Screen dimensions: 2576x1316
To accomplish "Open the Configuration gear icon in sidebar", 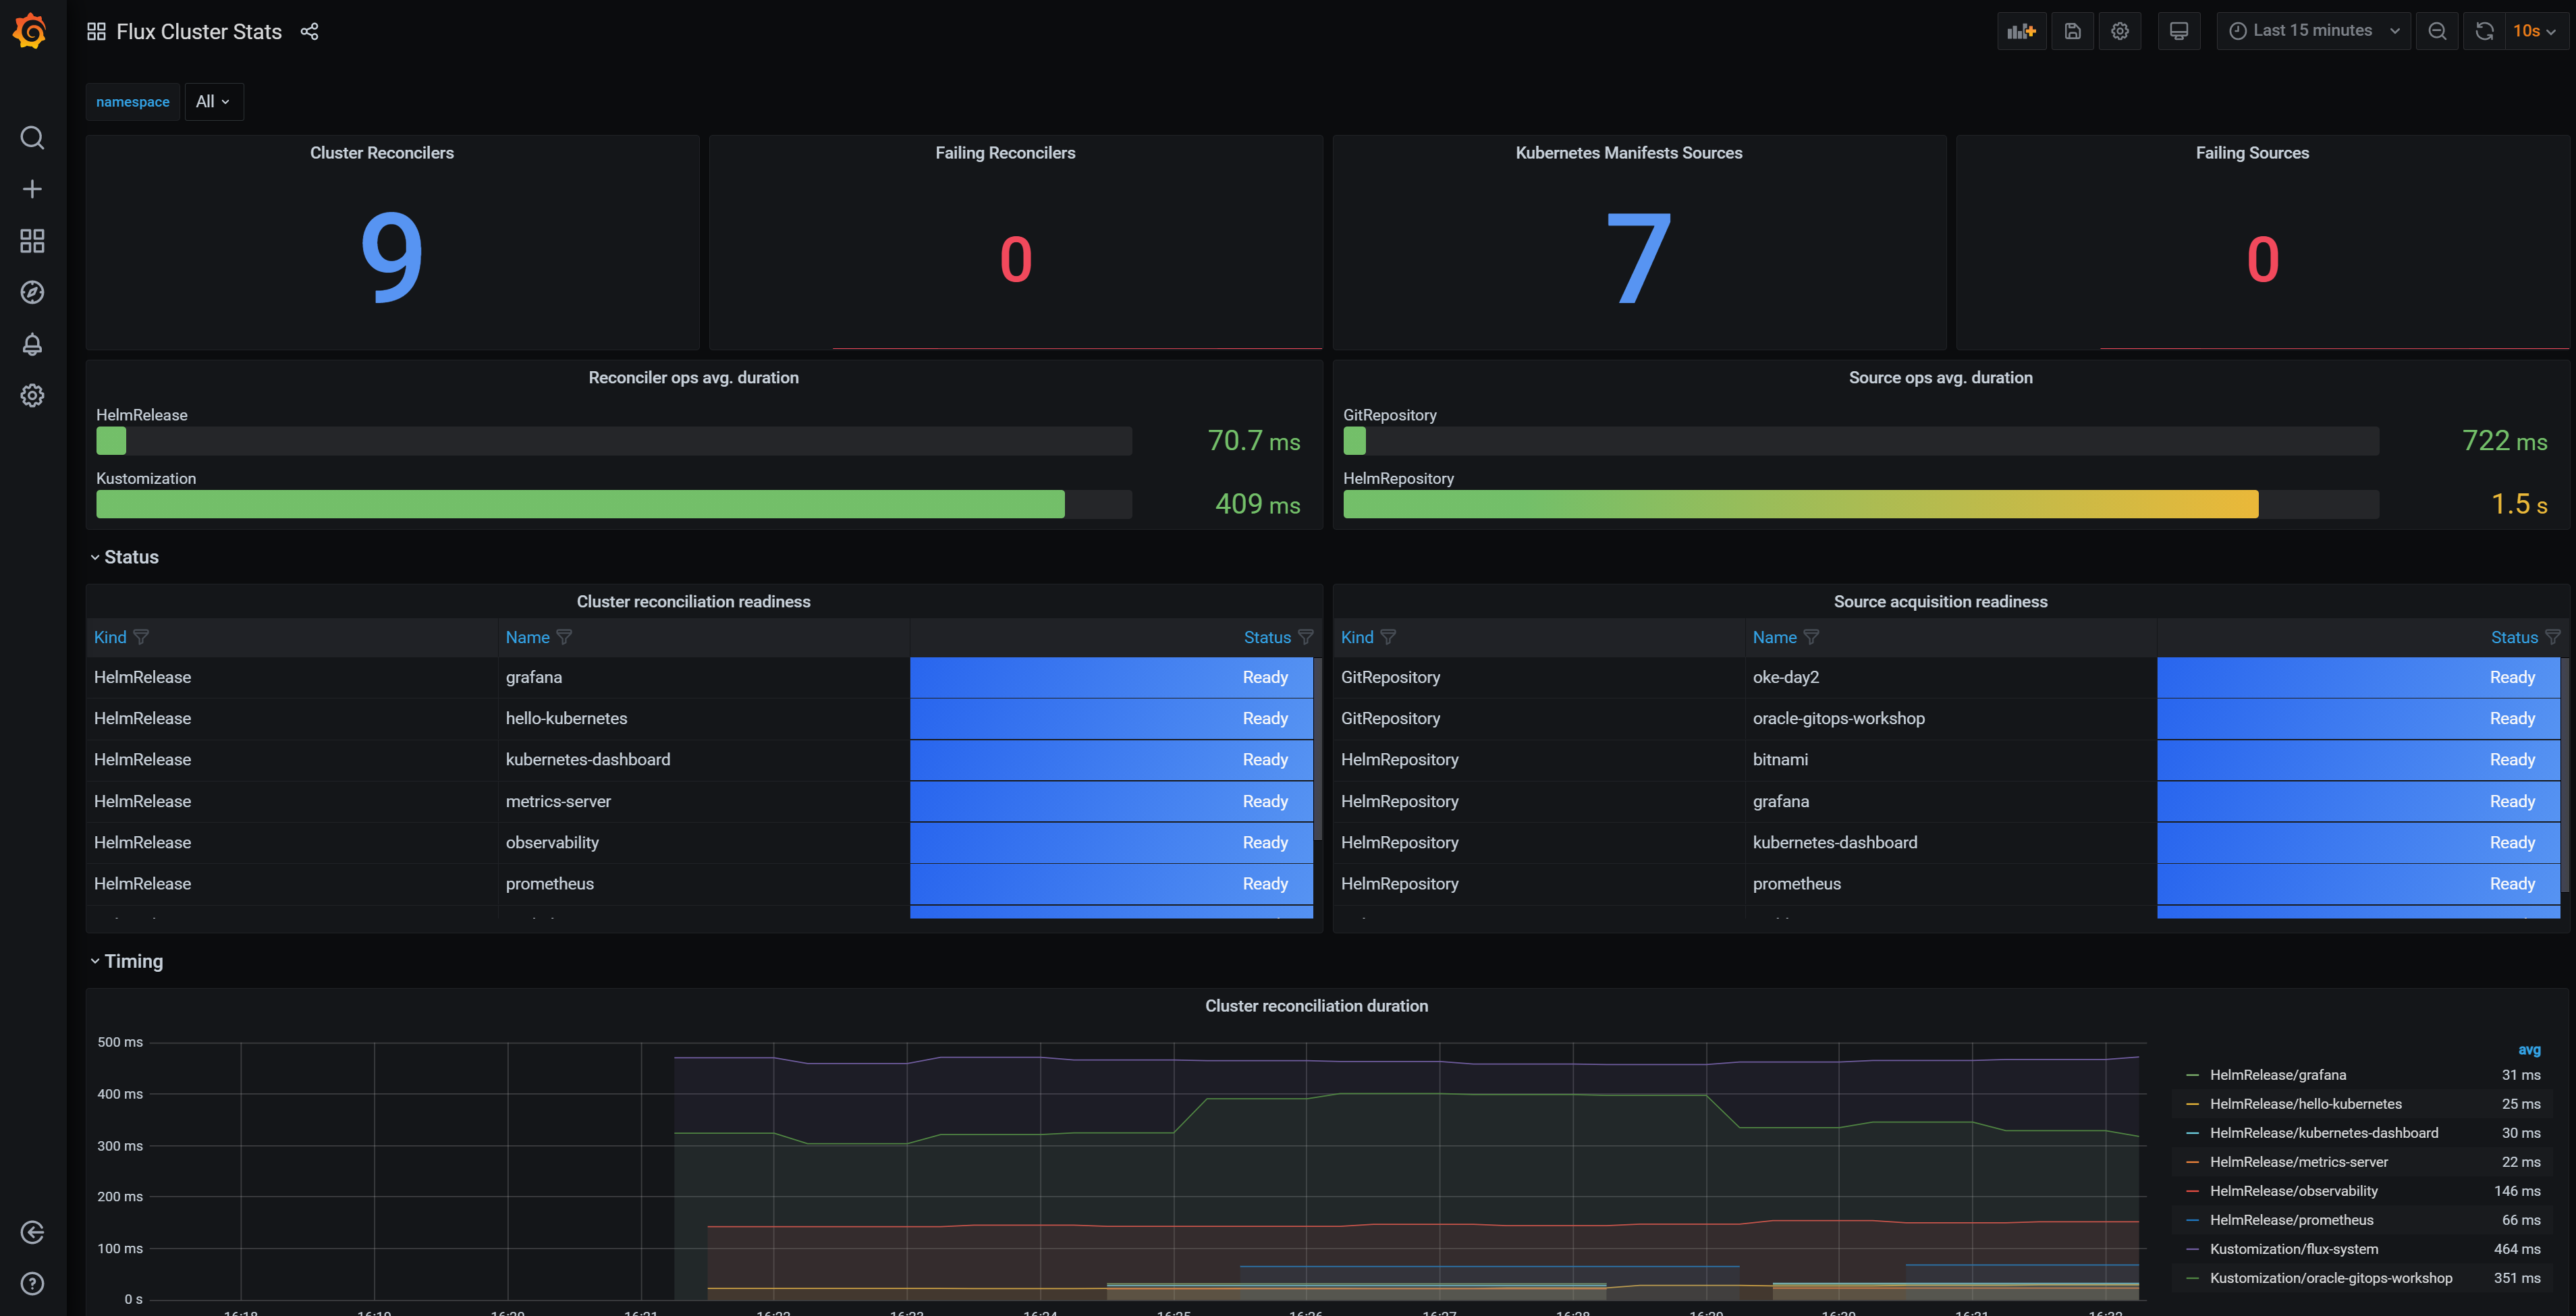I will 32,395.
